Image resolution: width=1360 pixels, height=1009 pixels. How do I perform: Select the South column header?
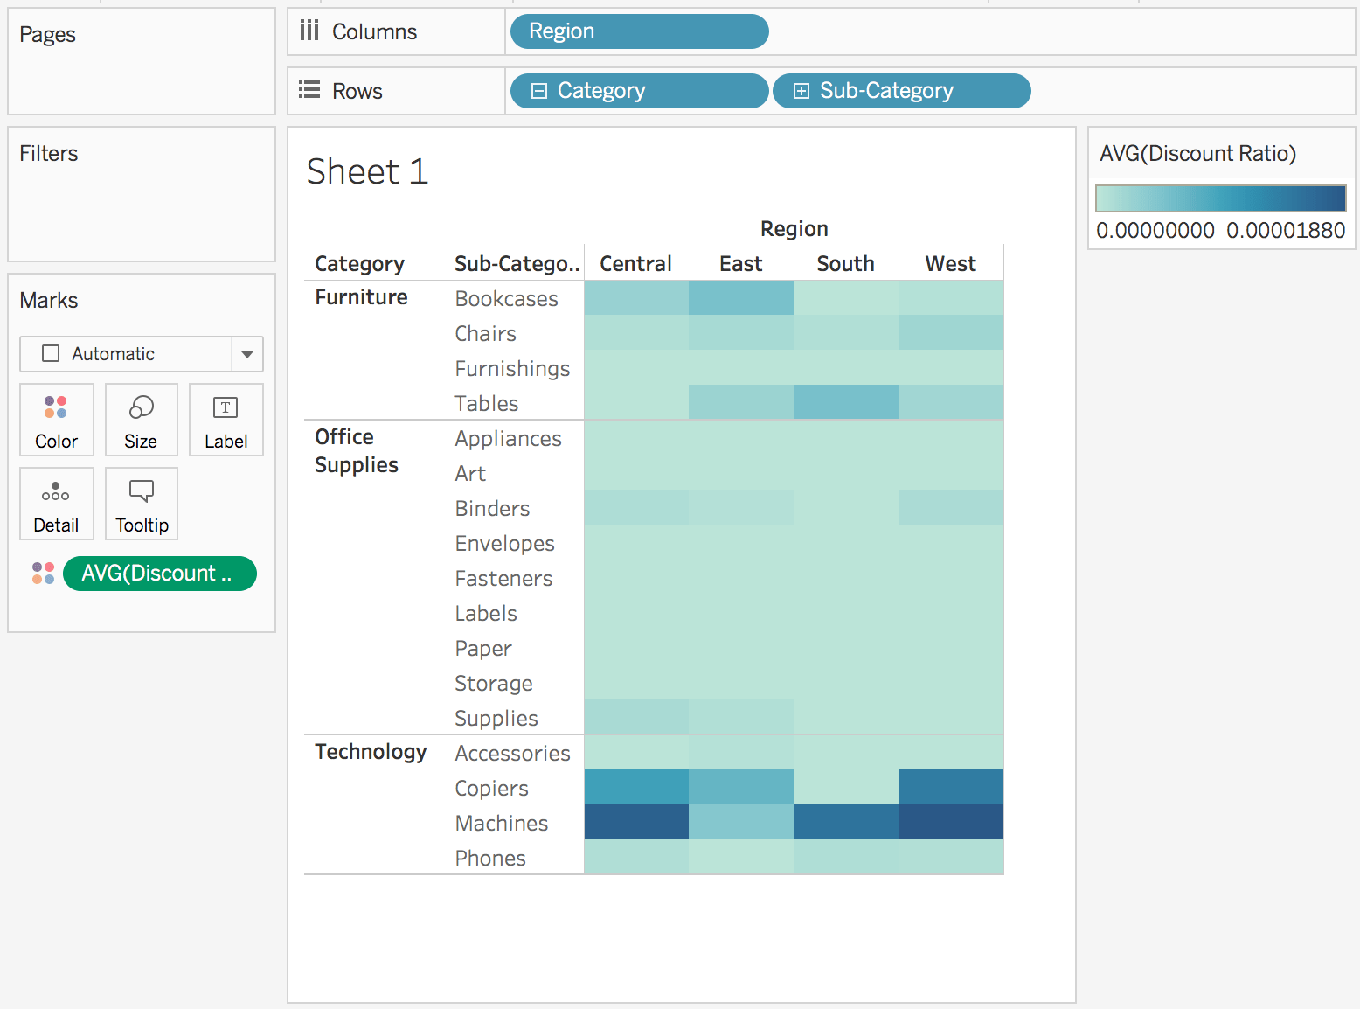[845, 263]
